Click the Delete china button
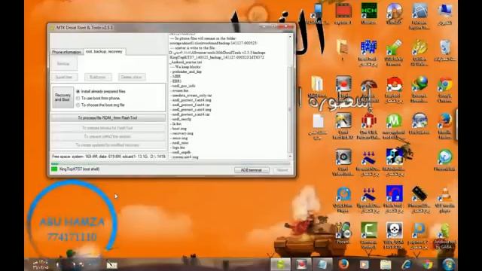 pyautogui.click(x=132, y=77)
